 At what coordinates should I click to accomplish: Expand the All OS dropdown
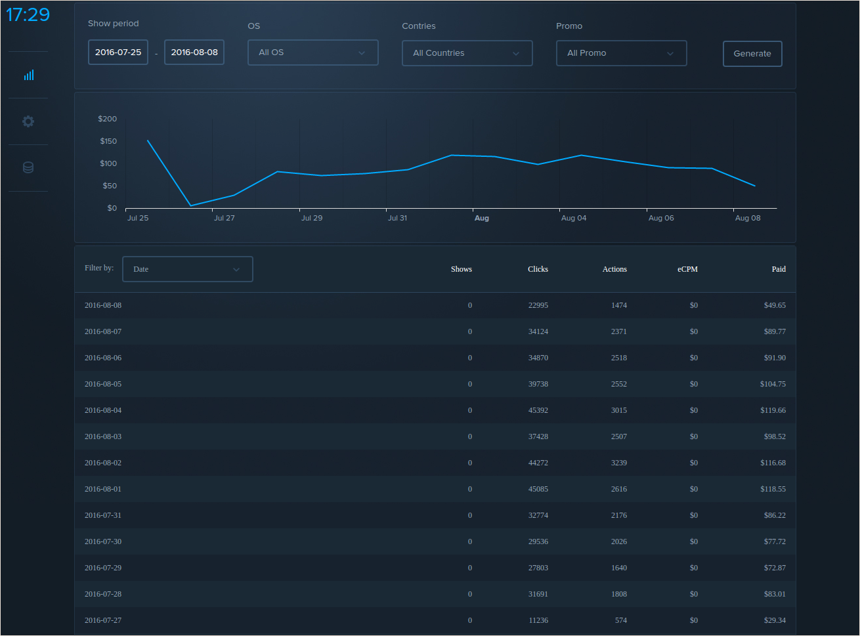coord(313,53)
